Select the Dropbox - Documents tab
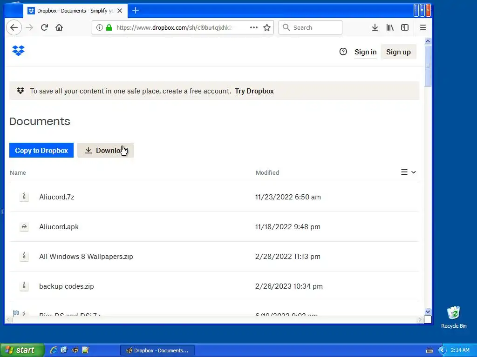The height and width of the screenshot is (357, 477). 75,11
